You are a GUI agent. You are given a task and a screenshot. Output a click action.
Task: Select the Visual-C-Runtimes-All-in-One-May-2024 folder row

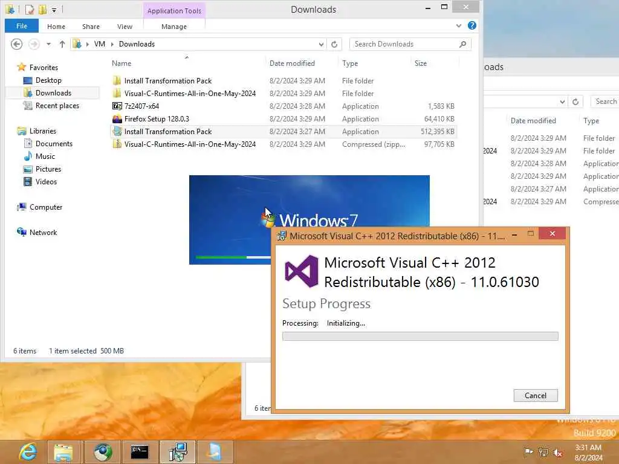(284, 94)
